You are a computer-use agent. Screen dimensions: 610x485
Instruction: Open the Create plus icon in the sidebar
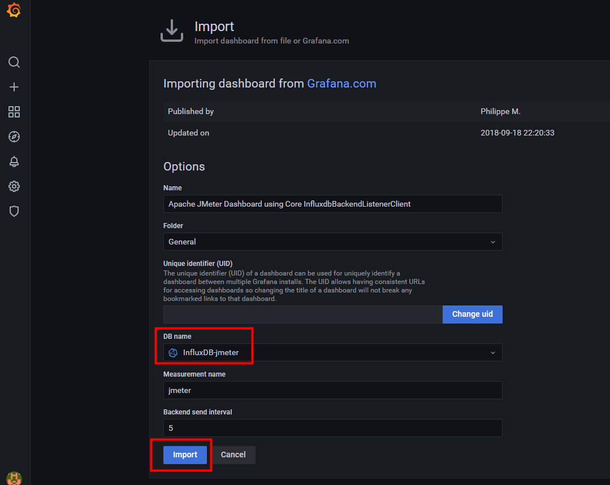click(x=14, y=87)
